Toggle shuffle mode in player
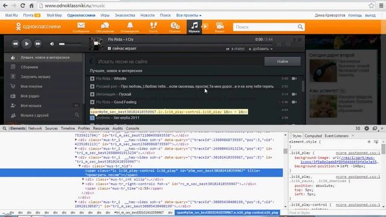The height and width of the screenshot is (217, 386). click(279, 44)
